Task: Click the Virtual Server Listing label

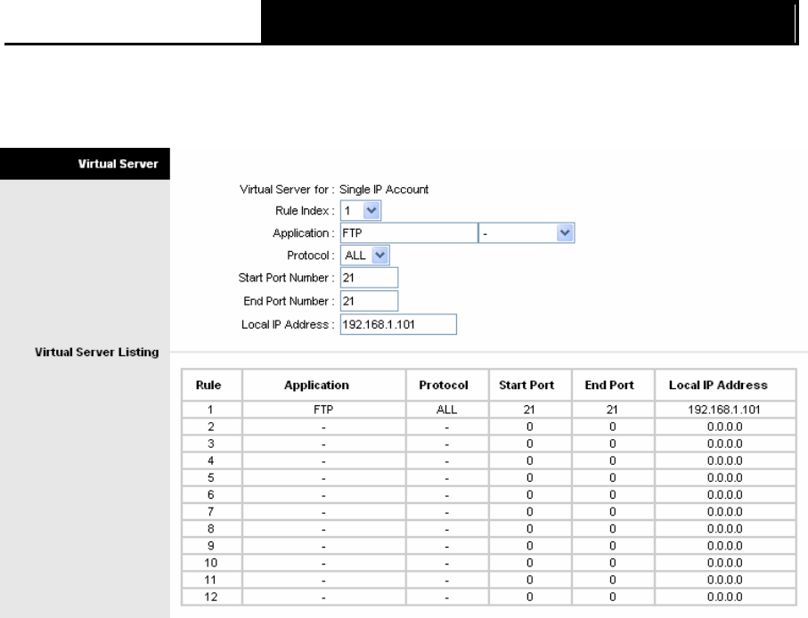Action: click(97, 353)
